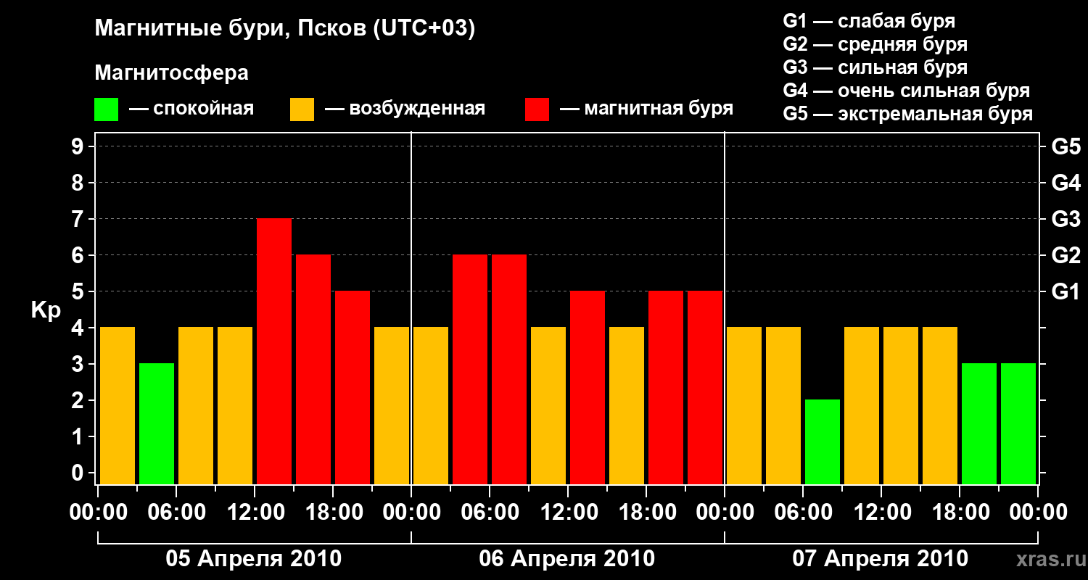Click 06 Апреля red 06:00–09:00 bar
The height and width of the screenshot is (580, 1088).
tap(509, 370)
